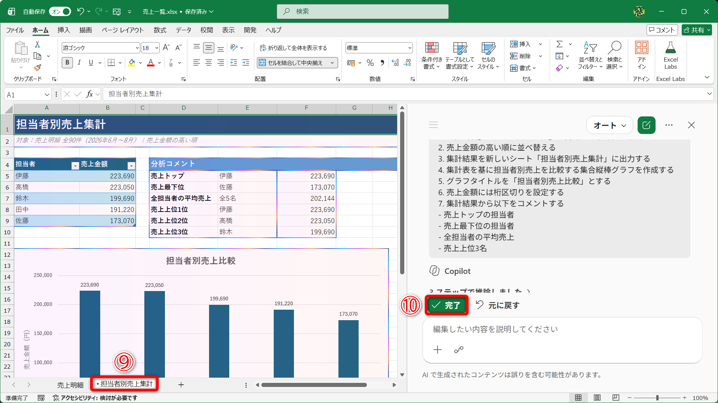Switch to the 売上明細 sheet tab
The height and width of the screenshot is (403, 718).
click(x=70, y=385)
